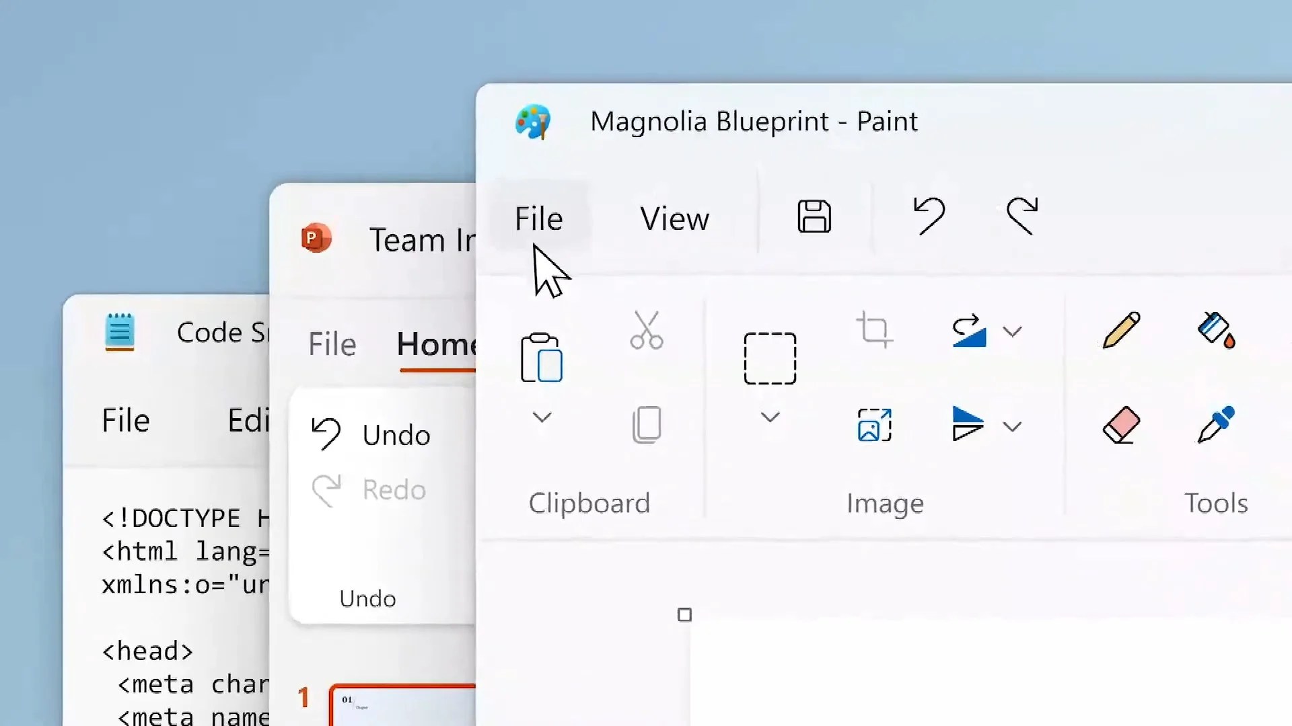
Task: Click the Rotate icon
Action: coord(969,331)
